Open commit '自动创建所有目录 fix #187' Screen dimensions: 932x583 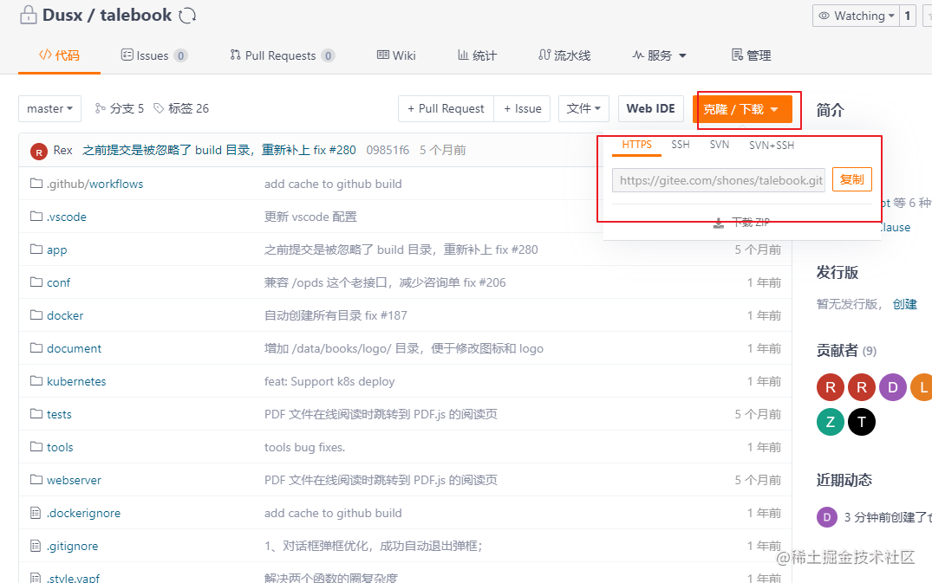336,316
